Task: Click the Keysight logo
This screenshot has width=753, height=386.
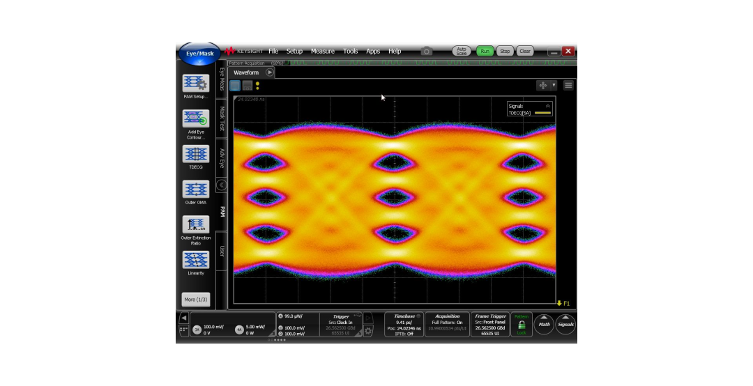Action: pyautogui.click(x=243, y=51)
